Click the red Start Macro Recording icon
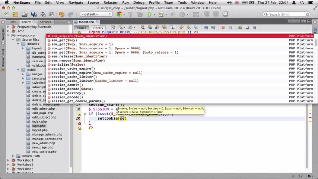 pos(223,28)
